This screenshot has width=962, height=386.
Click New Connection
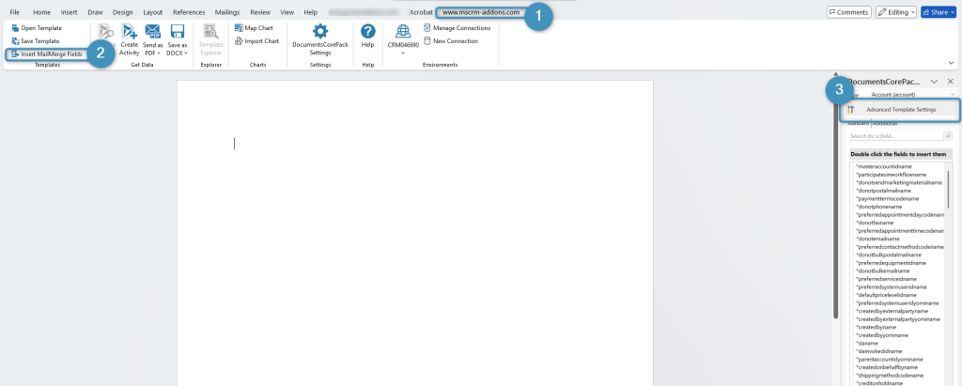click(450, 41)
